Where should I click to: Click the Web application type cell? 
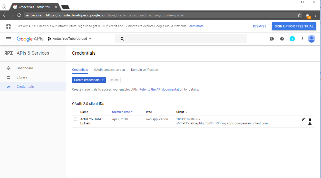tap(157, 119)
